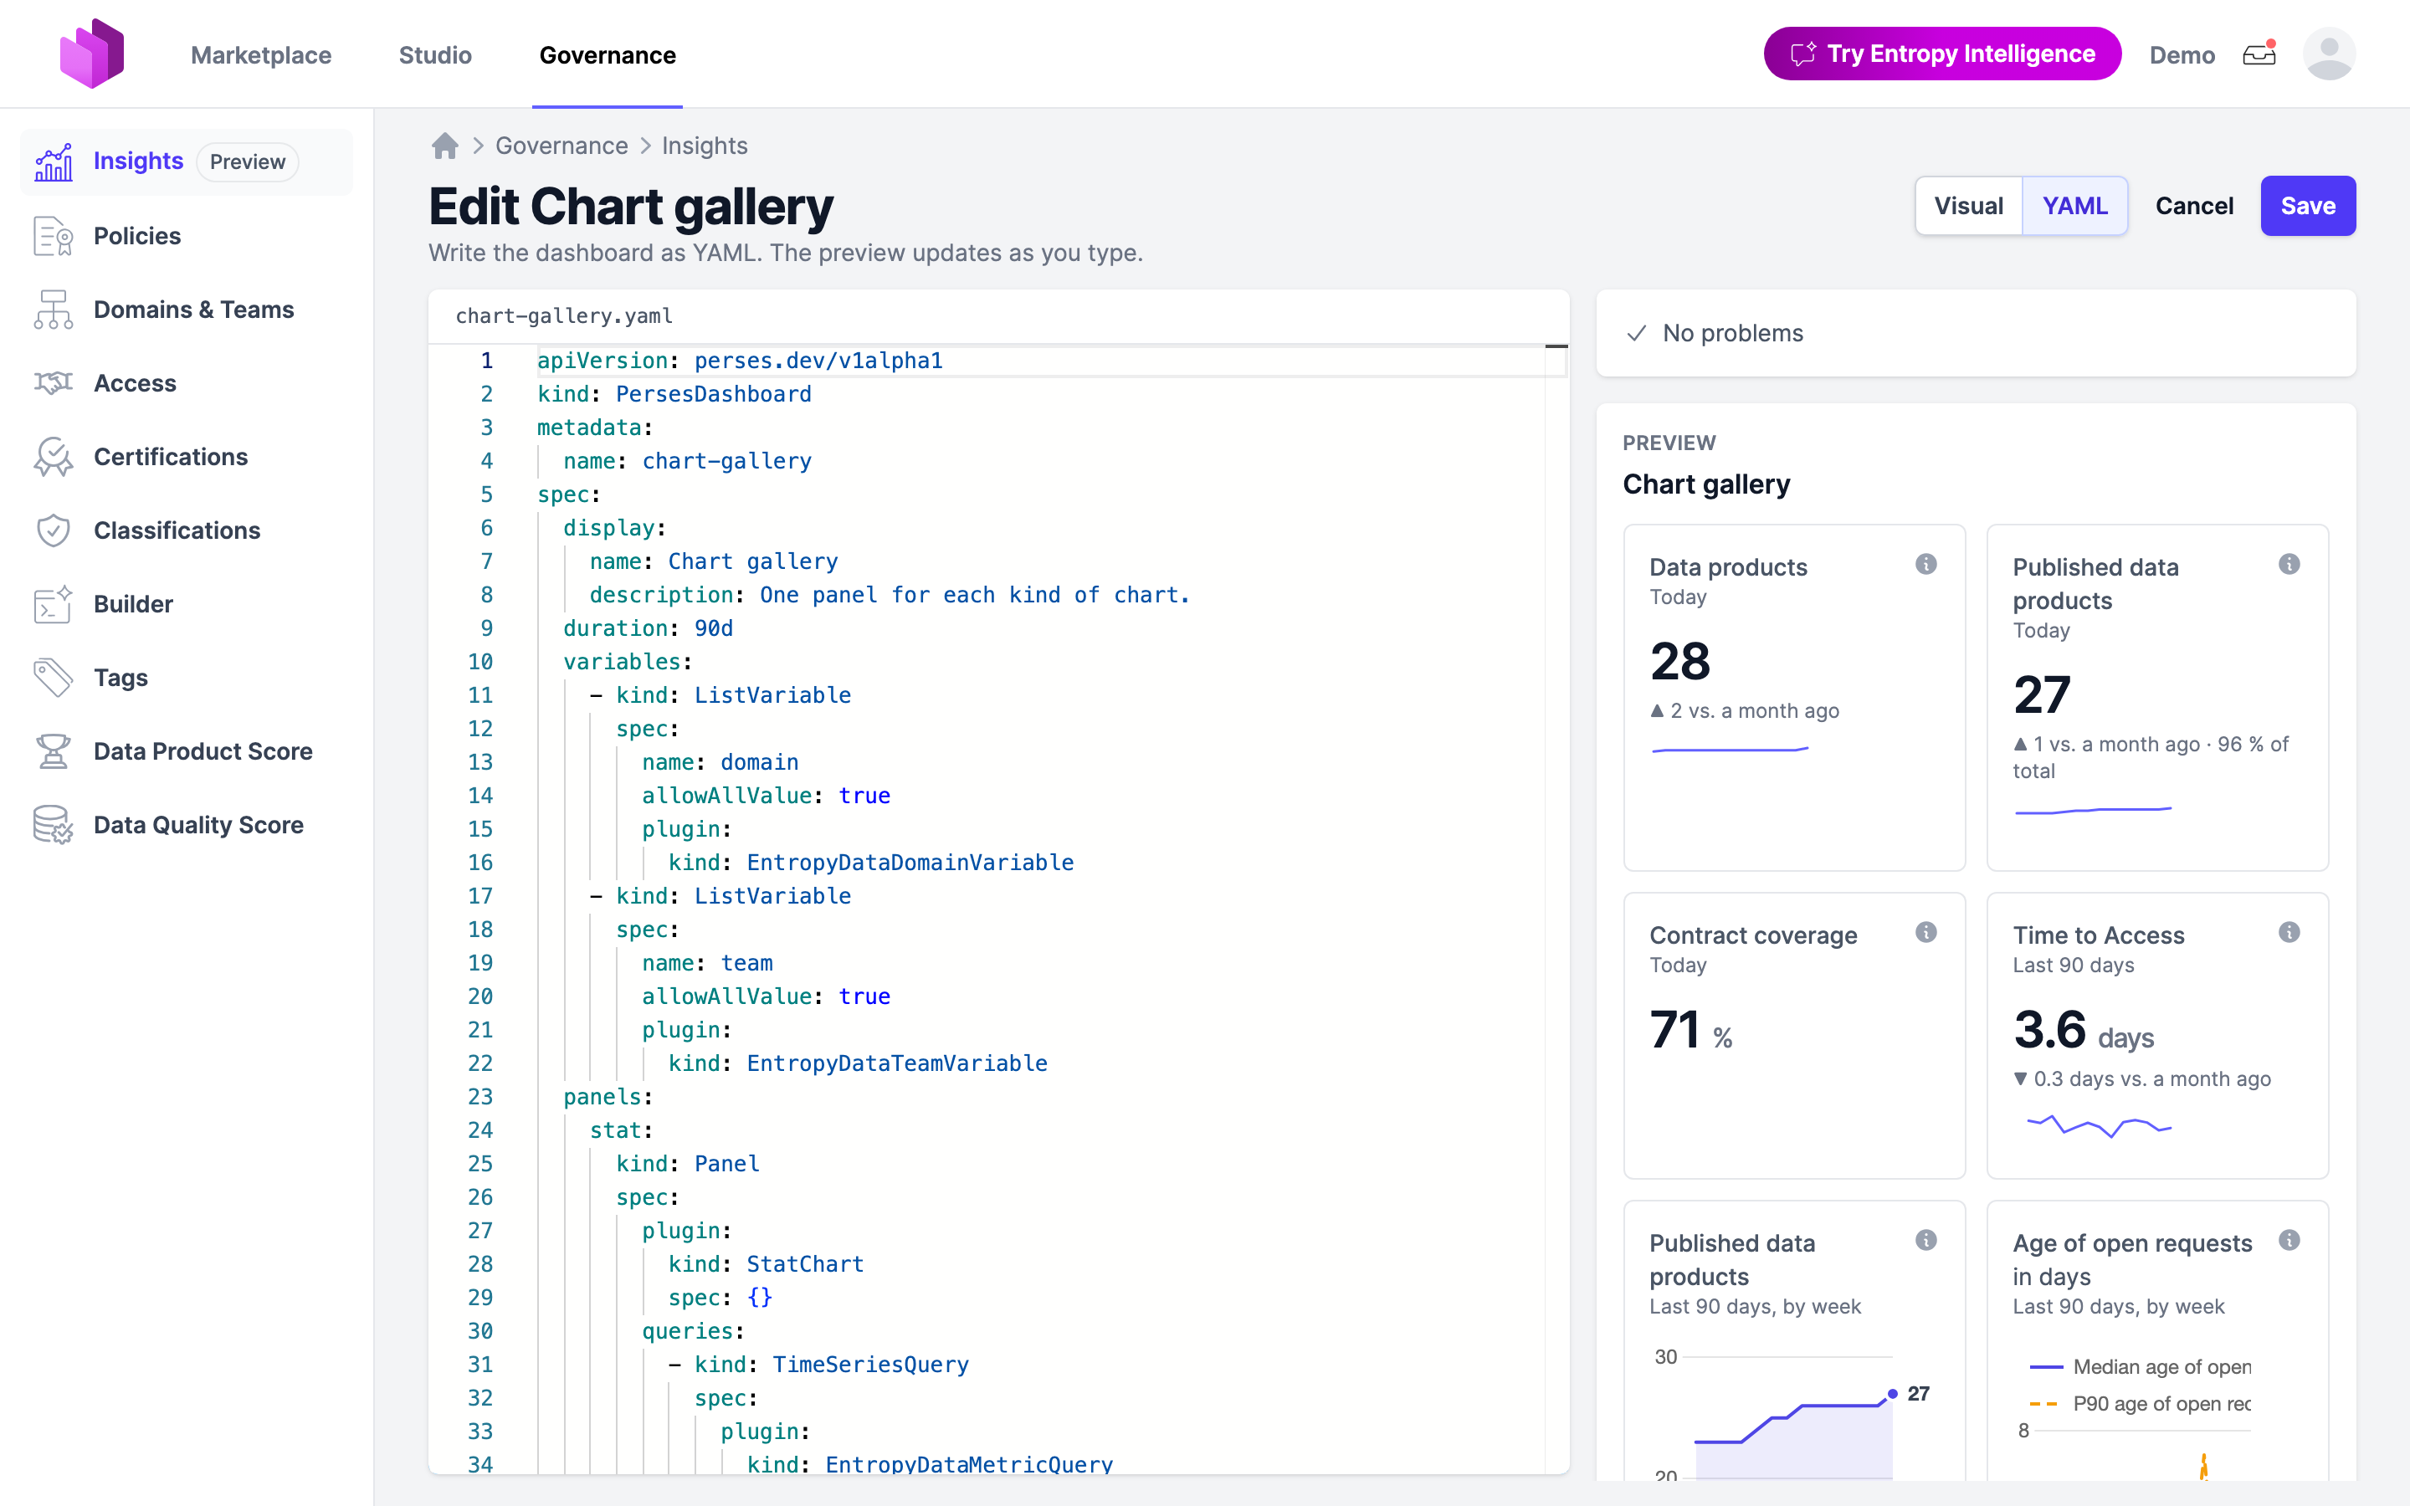The width and height of the screenshot is (2410, 1506).
Task: Open Insights in the sidebar
Action: click(x=187, y=161)
